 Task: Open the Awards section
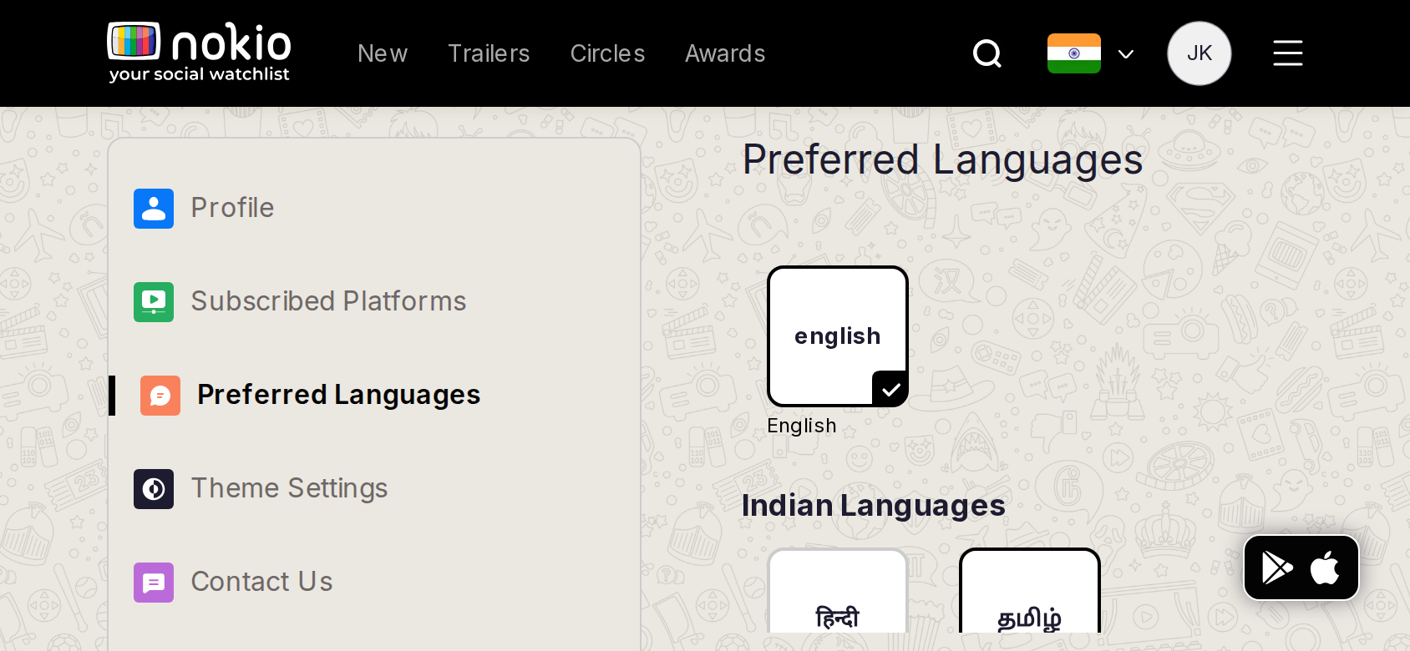click(x=725, y=53)
